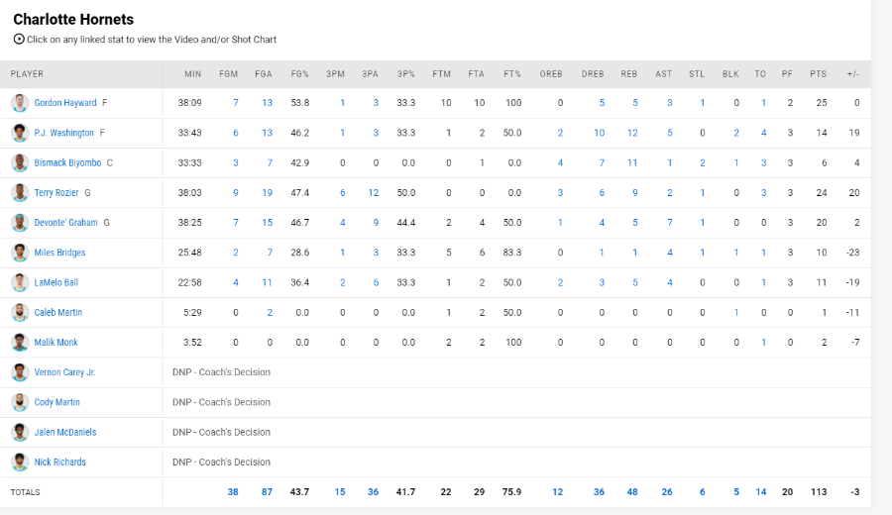Open Nick Richards' name link

click(59, 463)
